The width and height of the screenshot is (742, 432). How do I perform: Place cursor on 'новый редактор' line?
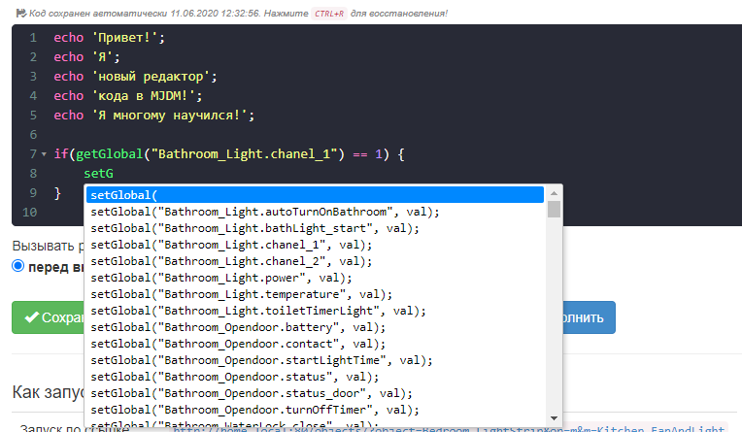pyautogui.click(x=135, y=76)
